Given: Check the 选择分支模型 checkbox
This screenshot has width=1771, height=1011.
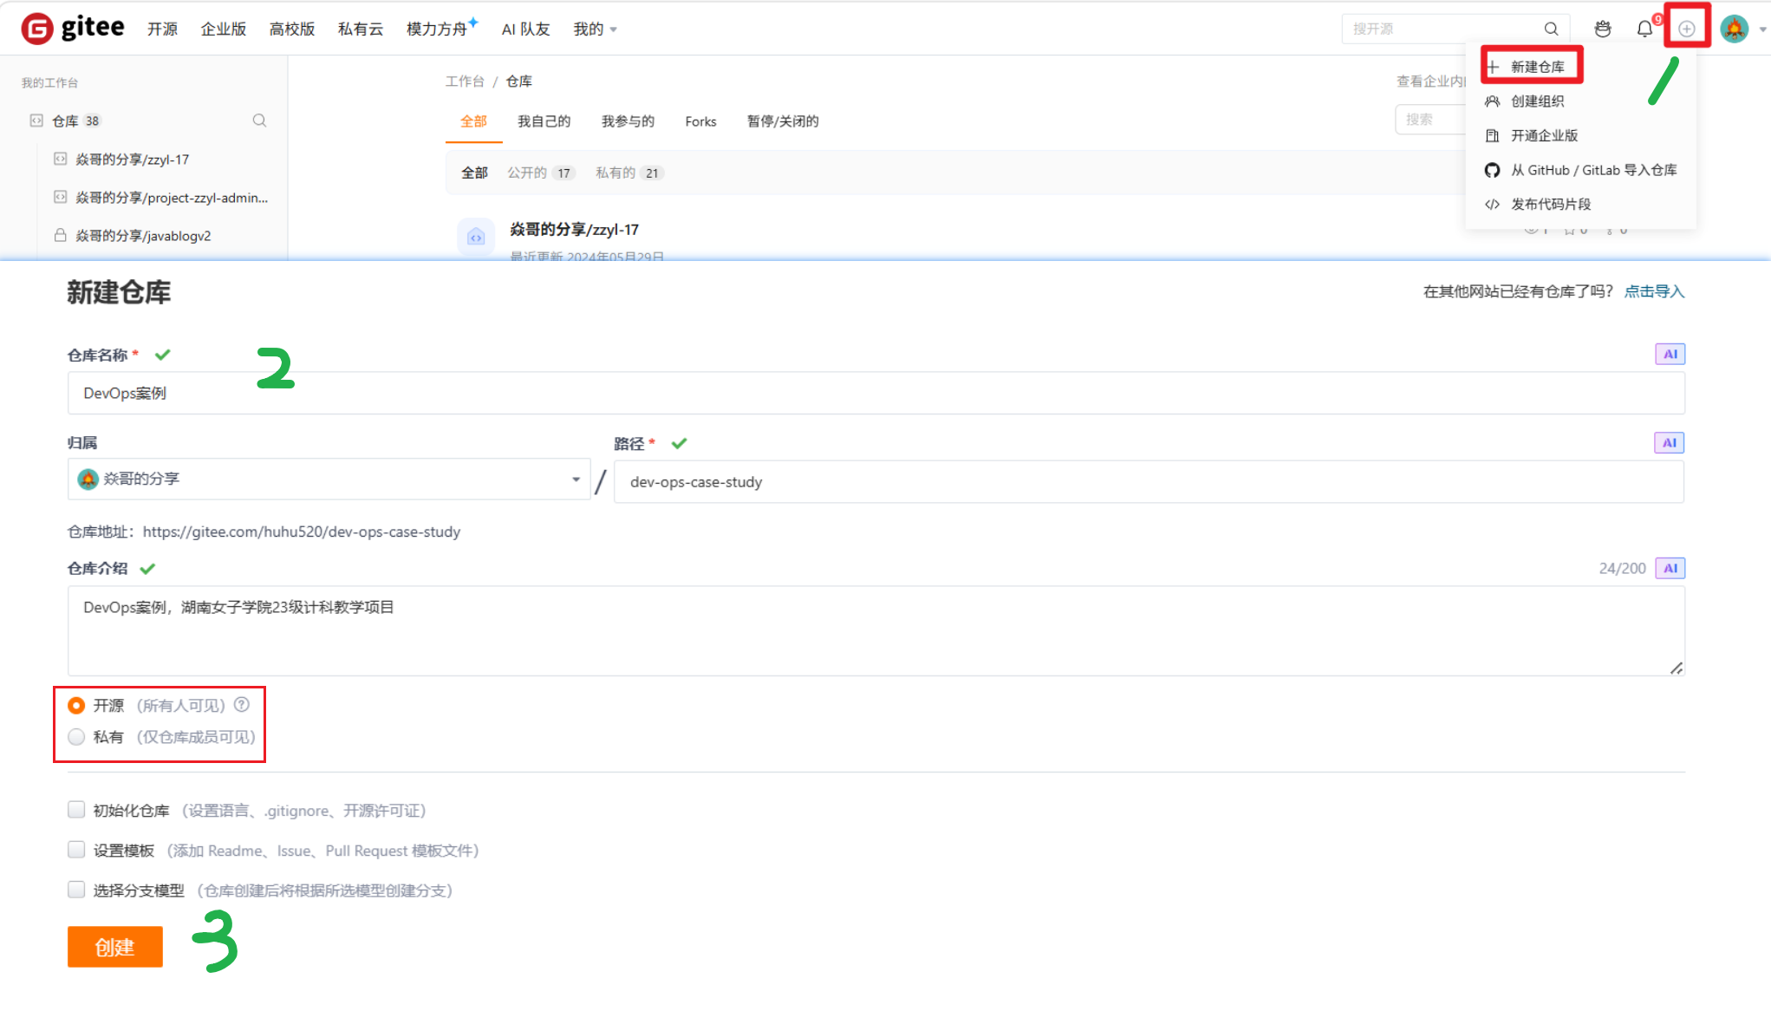Looking at the screenshot, I should coord(76,890).
